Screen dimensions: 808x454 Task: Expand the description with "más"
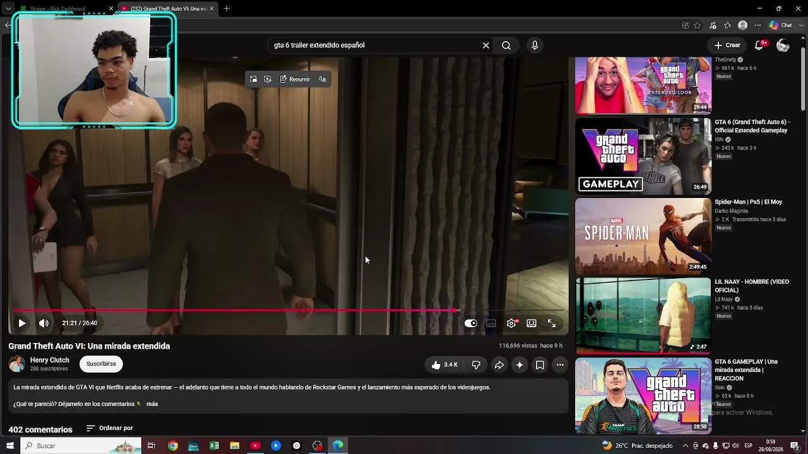pyautogui.click(x=152, y=404)
